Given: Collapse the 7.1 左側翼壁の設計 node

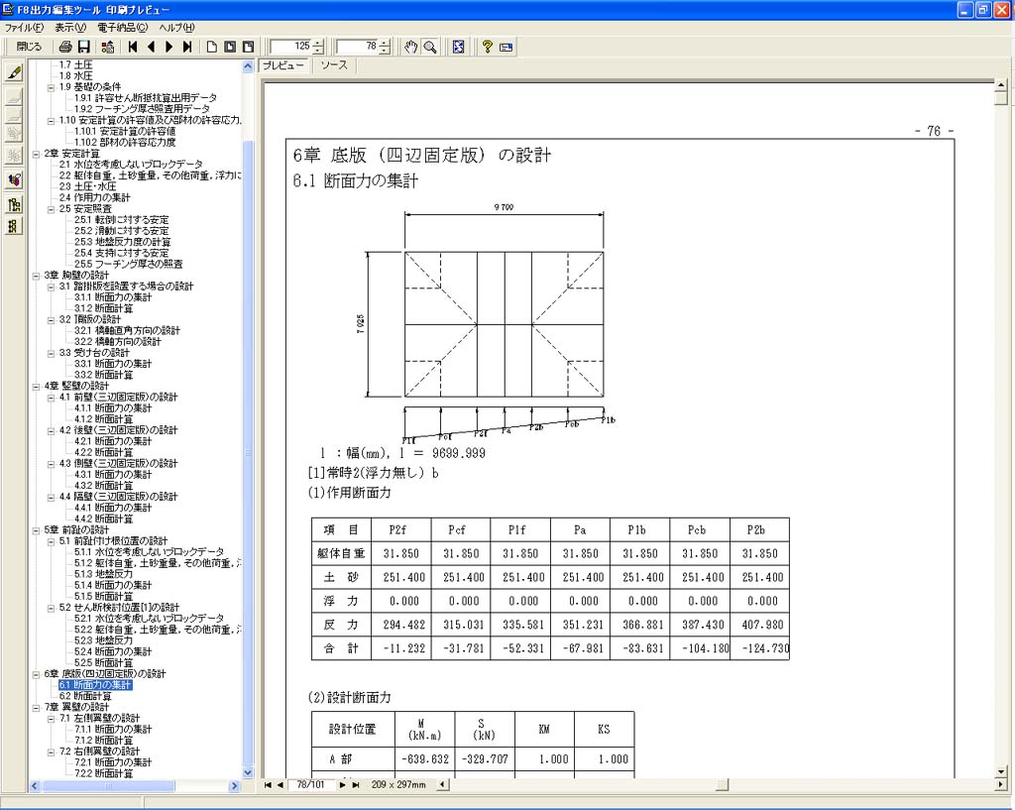Looking at the screenshot, I should [52, 719].
